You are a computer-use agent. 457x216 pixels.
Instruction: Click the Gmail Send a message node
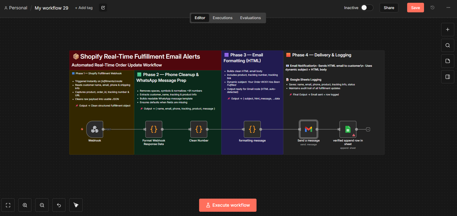[308, 129]
